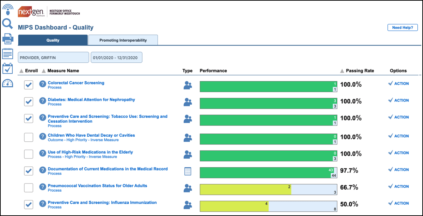Viewport: 423px width, 216px height.
Task: Open the date range selector 01/01/2020 - 12/31/2020
Action: coord(117,57)
